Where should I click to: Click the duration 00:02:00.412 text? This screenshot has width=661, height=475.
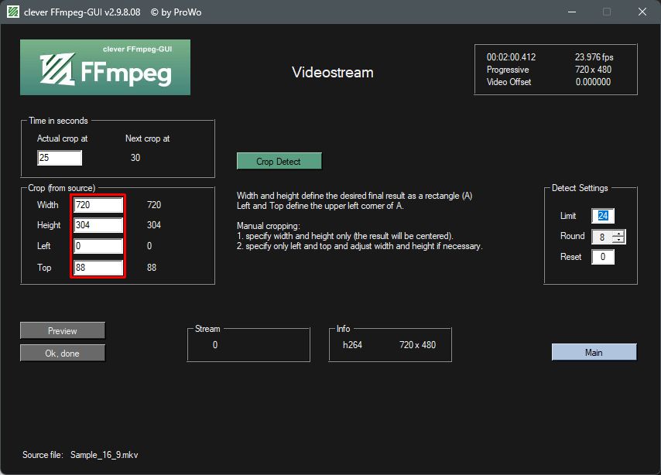[511, 57]
